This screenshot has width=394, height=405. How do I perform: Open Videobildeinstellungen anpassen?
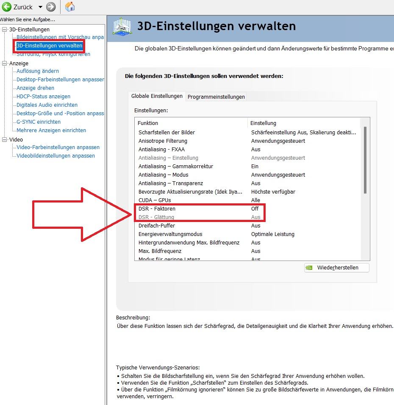click(x=55, y=156)
